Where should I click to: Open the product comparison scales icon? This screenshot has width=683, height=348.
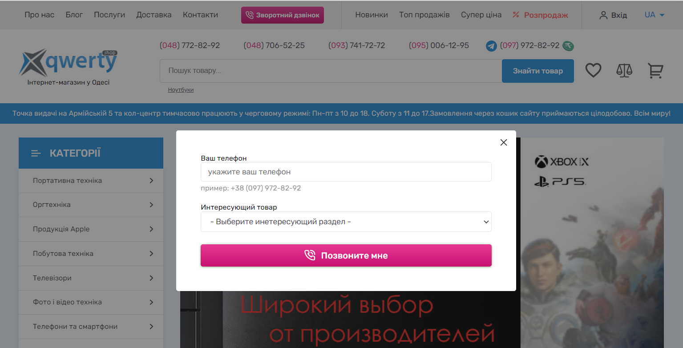624,70
